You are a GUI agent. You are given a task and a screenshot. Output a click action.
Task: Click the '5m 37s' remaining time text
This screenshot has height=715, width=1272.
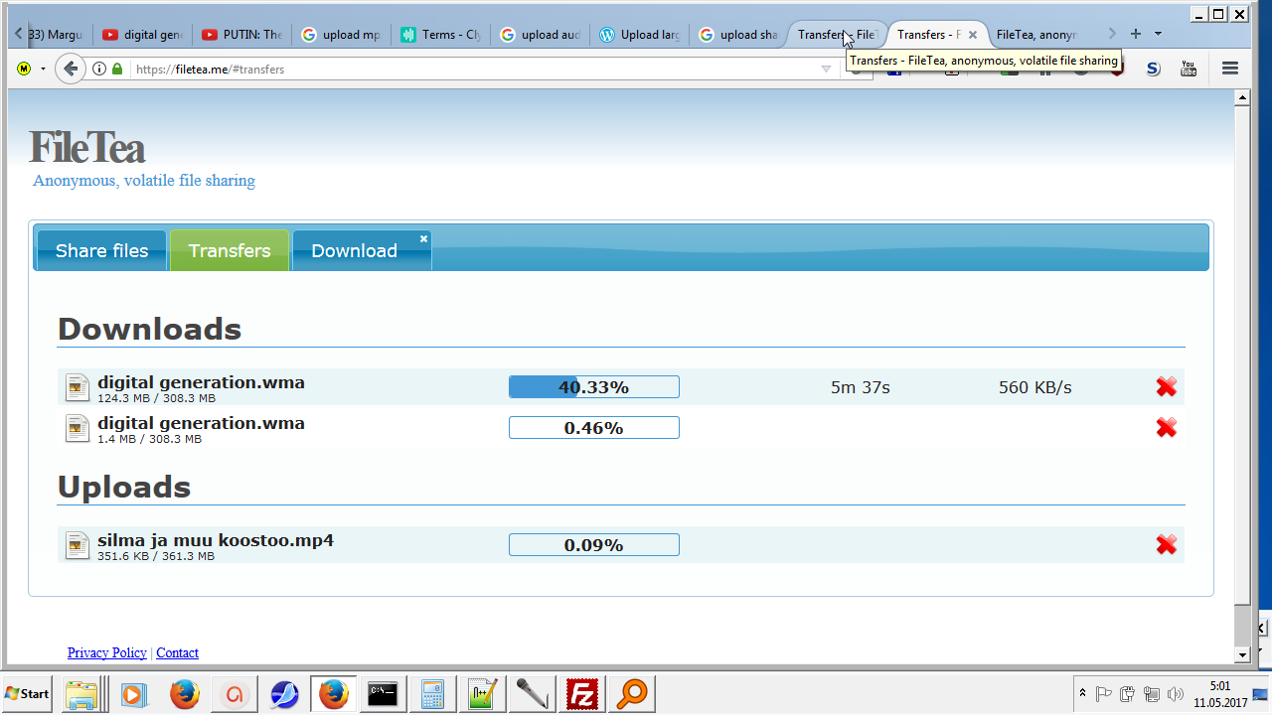click(861, 387)
